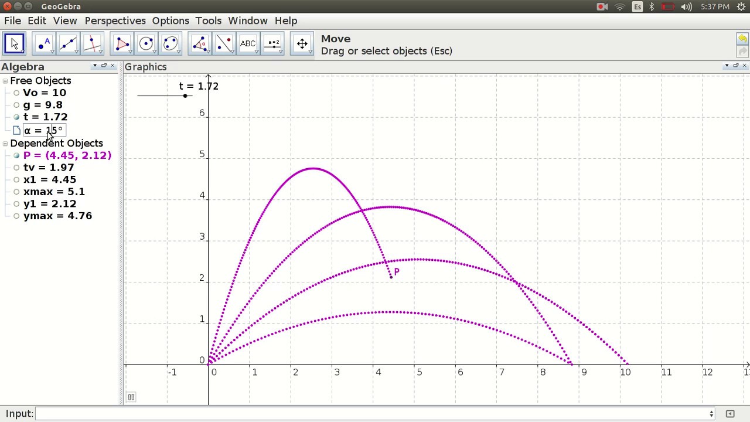The height and width of the screenshot is (422, 750).
Task: Close the Algebra panel
Action: click(x=112, y=66)
